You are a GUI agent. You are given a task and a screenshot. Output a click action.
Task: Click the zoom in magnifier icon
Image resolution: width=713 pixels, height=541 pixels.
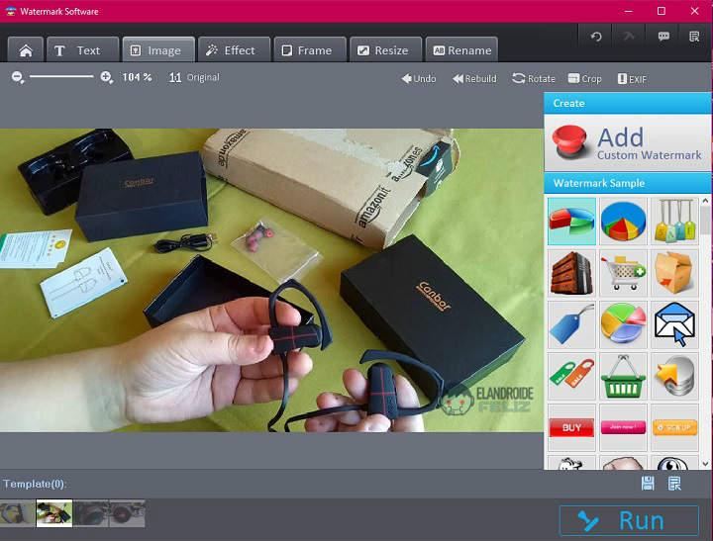[x=107, y=77]
